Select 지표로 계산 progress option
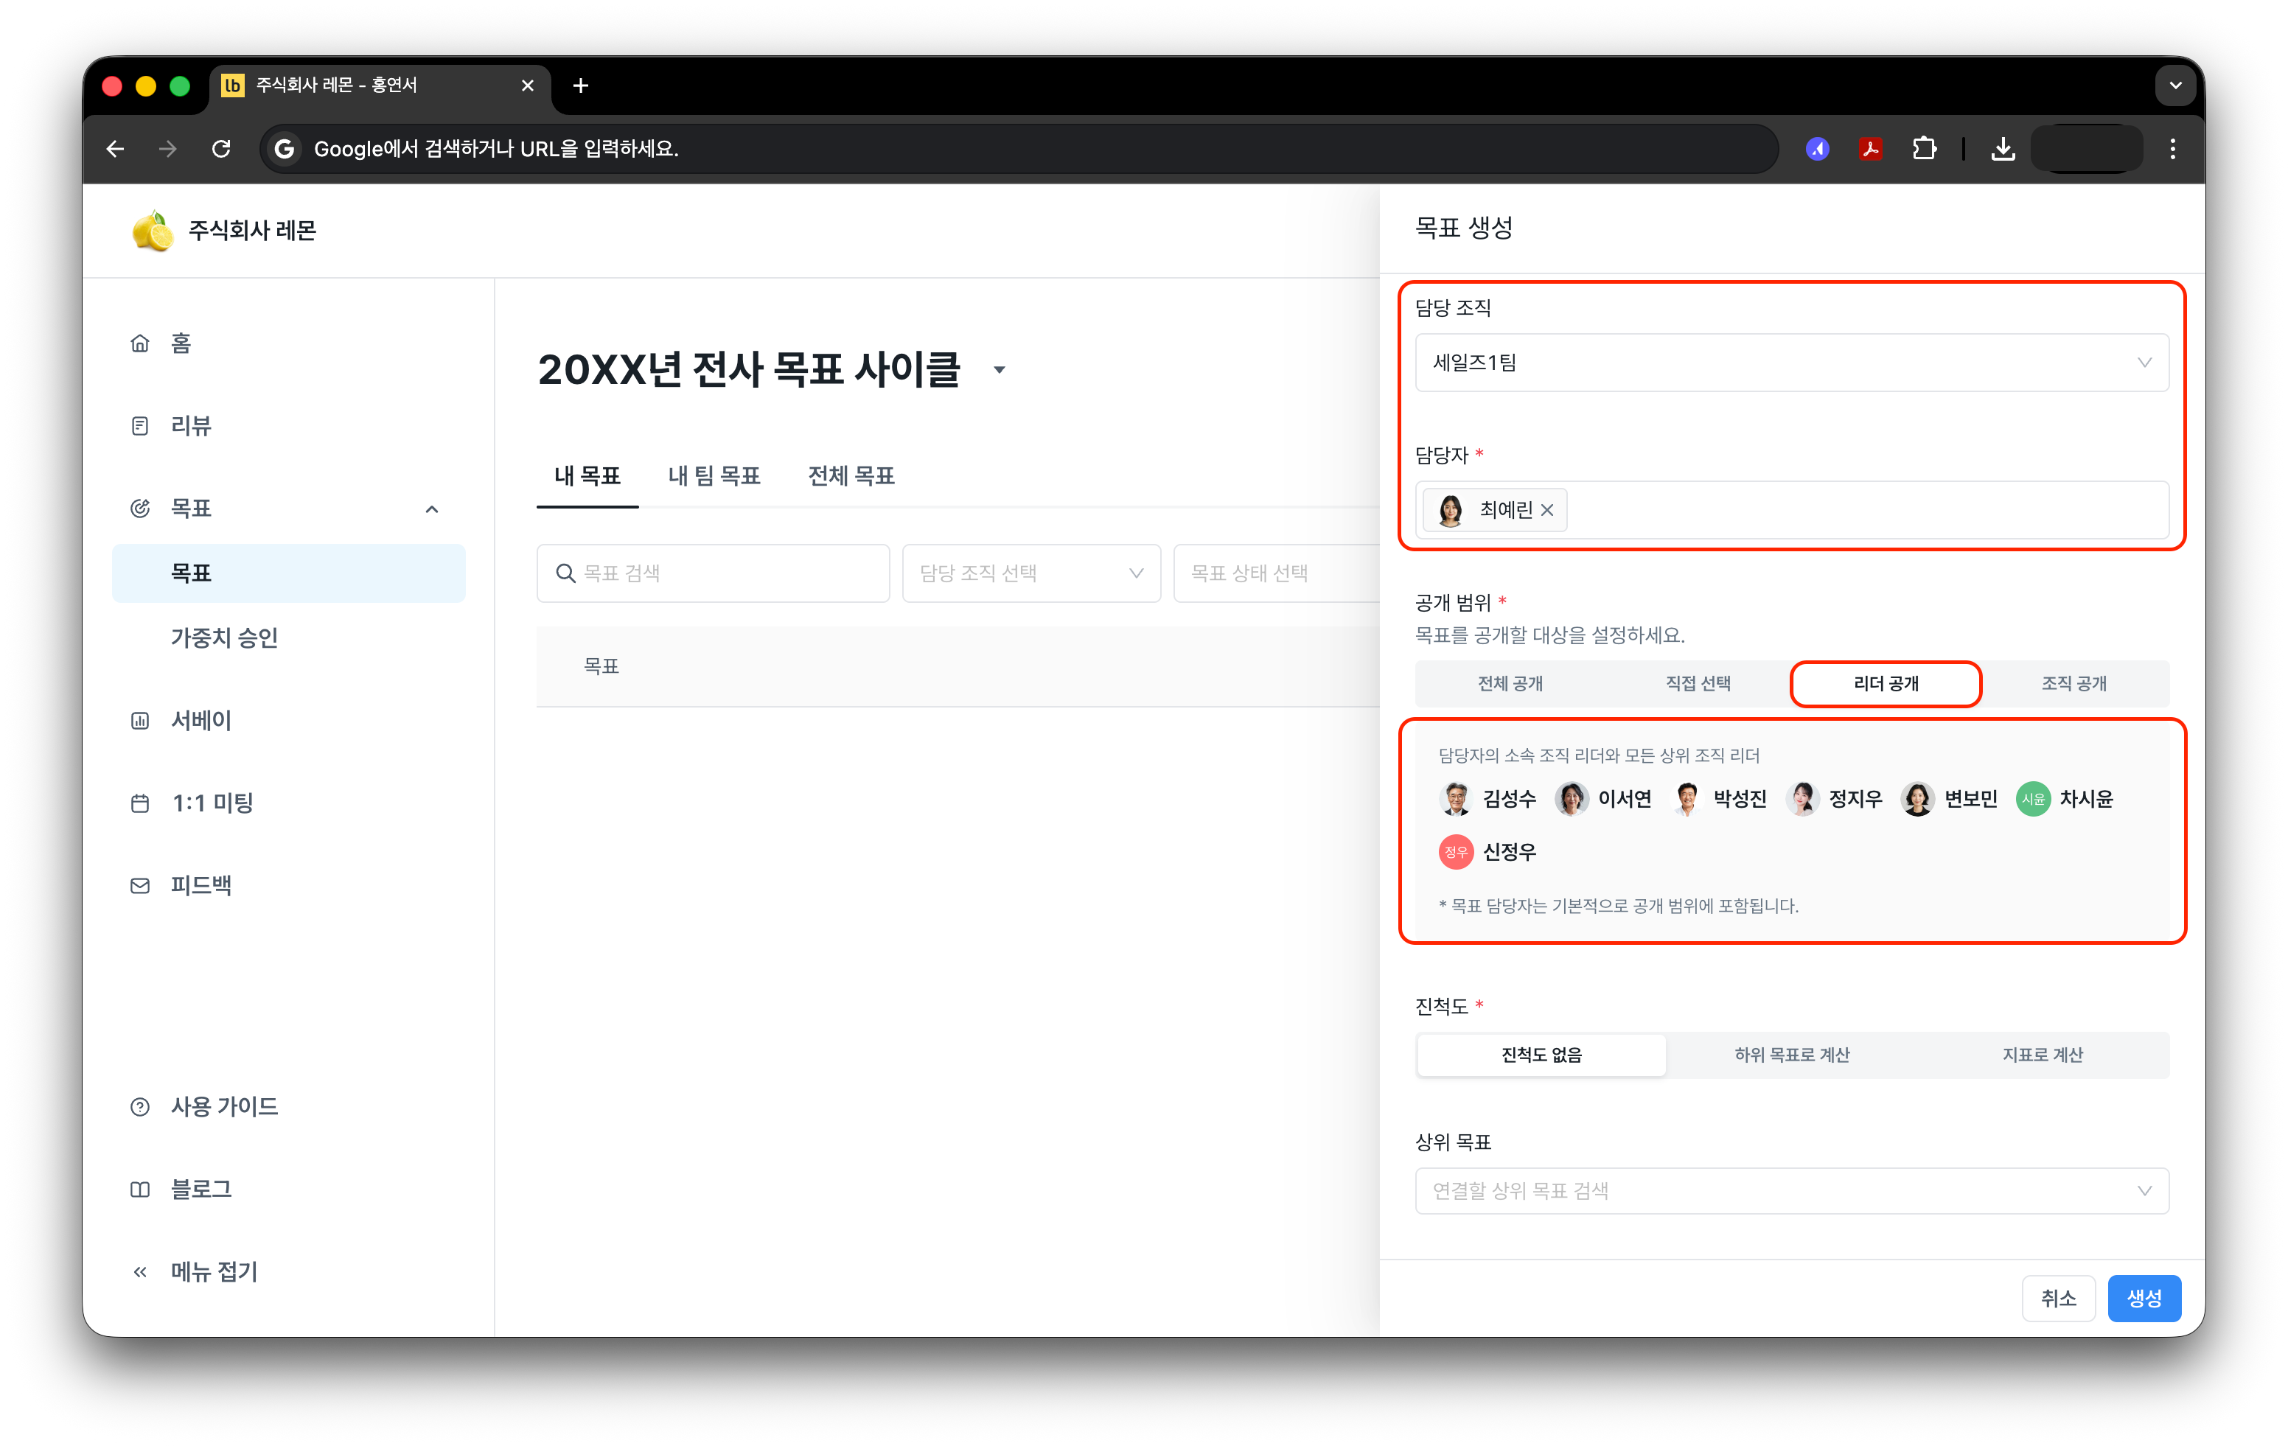 point(2042,1055)
